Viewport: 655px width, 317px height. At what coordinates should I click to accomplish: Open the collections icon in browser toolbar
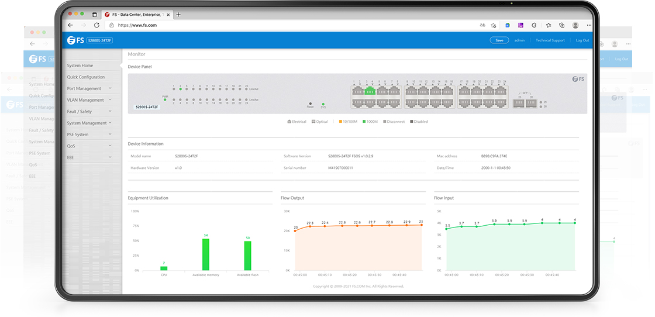click(x=562, y=25)
